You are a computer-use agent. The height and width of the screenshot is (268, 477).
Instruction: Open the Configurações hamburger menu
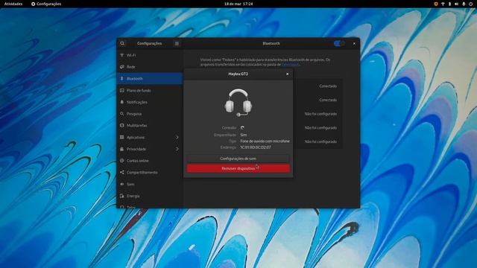pyautogui.click(x=177, y=43)
